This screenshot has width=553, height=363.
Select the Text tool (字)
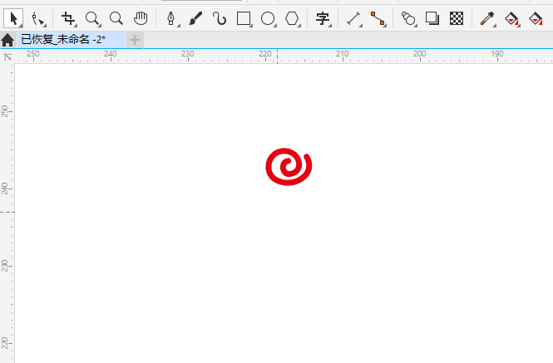(323, 18)
